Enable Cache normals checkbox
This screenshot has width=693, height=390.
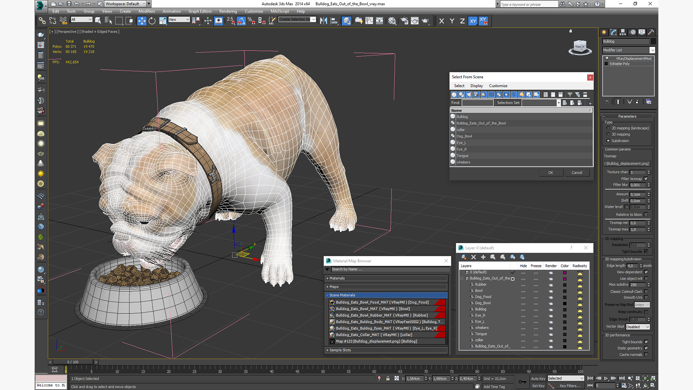646,355
